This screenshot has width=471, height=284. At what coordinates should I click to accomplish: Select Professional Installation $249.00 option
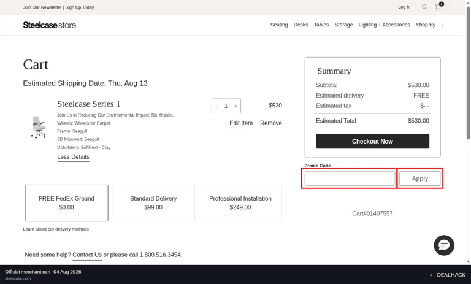click(x=240, y=203)
